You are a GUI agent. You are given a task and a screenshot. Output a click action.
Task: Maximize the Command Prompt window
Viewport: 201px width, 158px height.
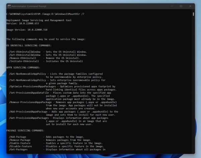tap(181, 6)
